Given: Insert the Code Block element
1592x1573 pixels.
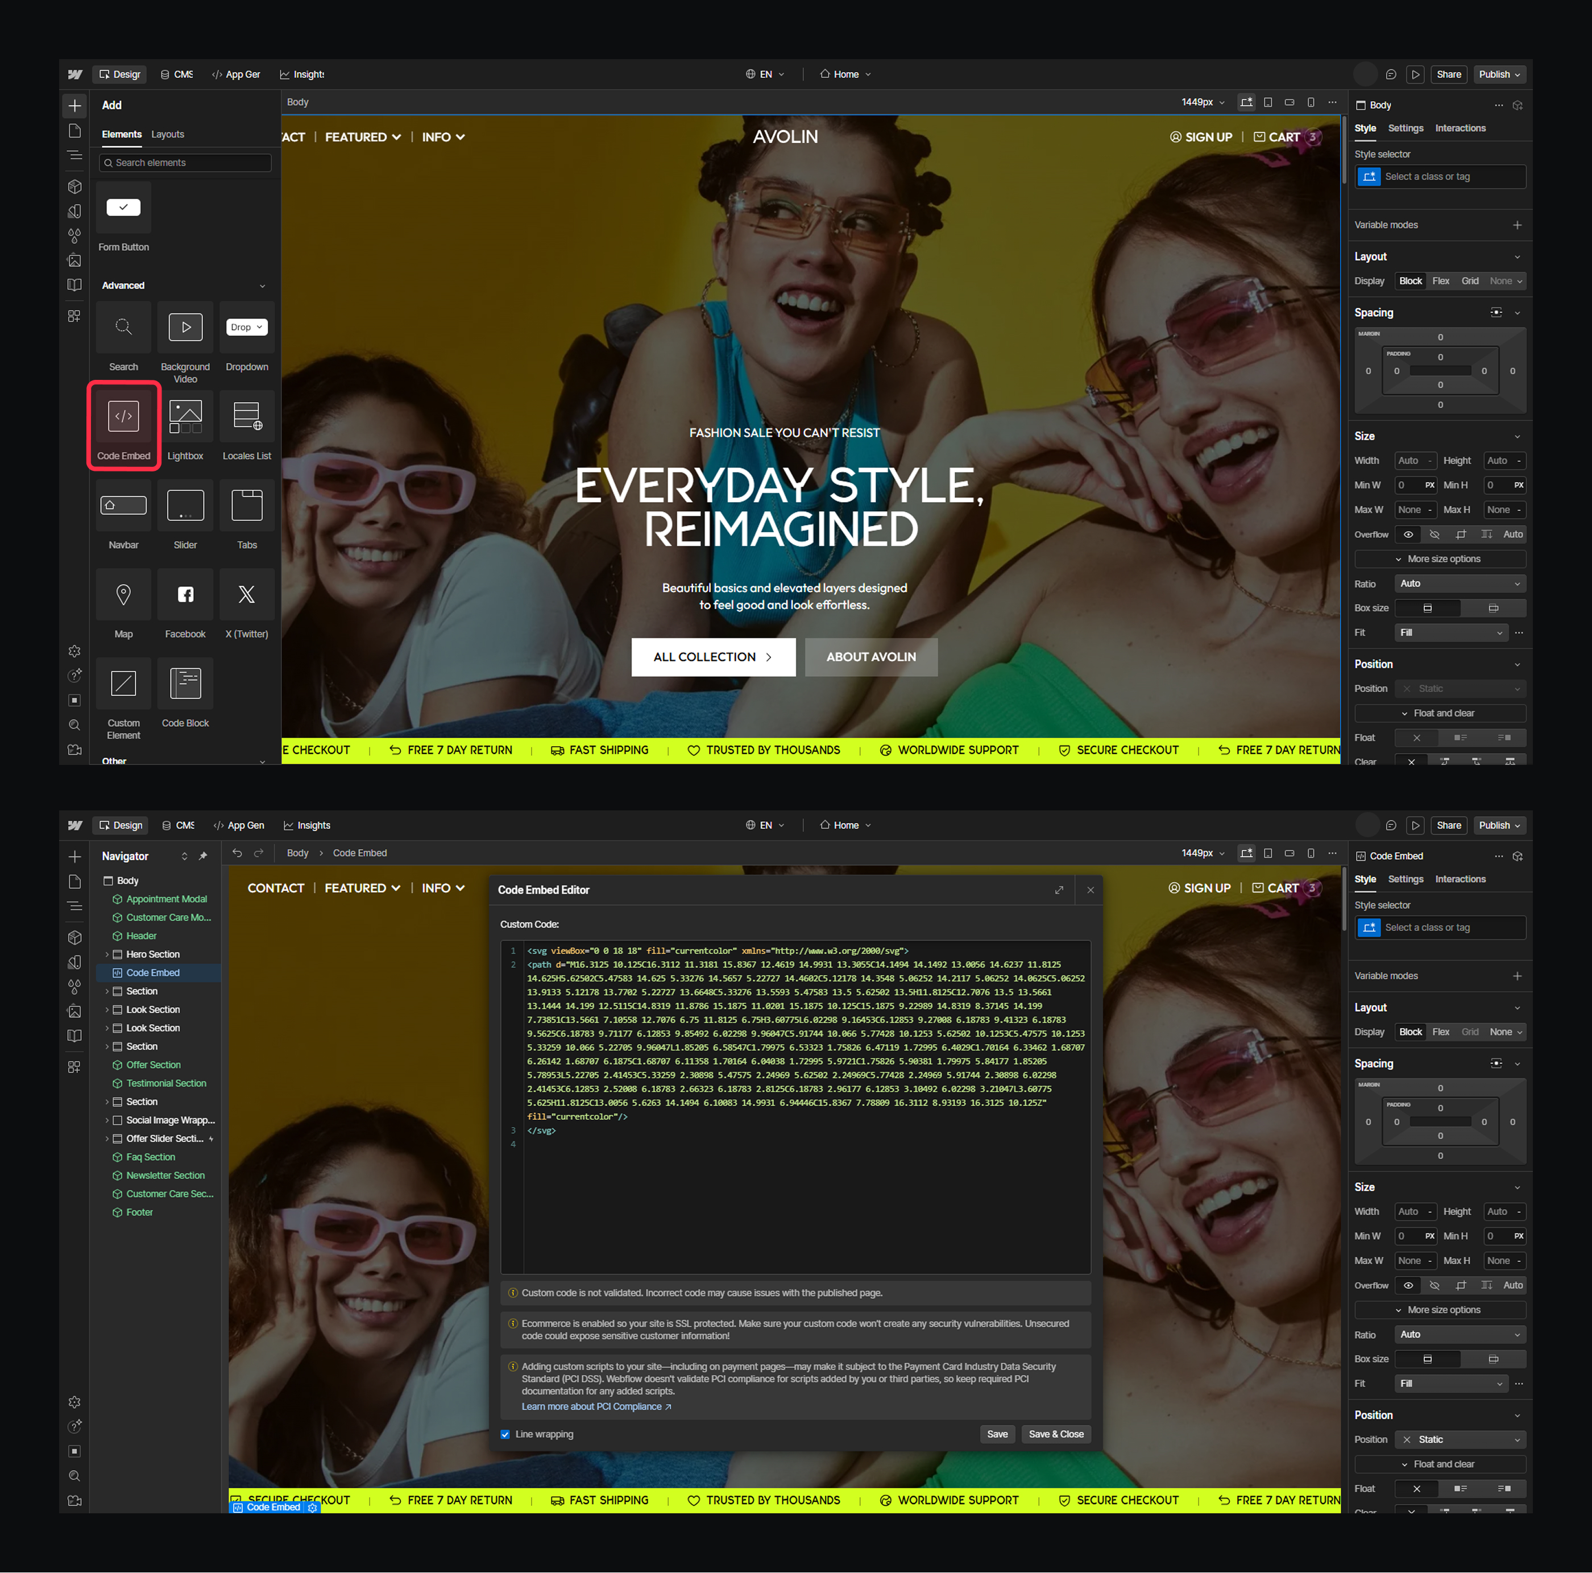Looking at the screenshot, I should [x=185, y=684].
